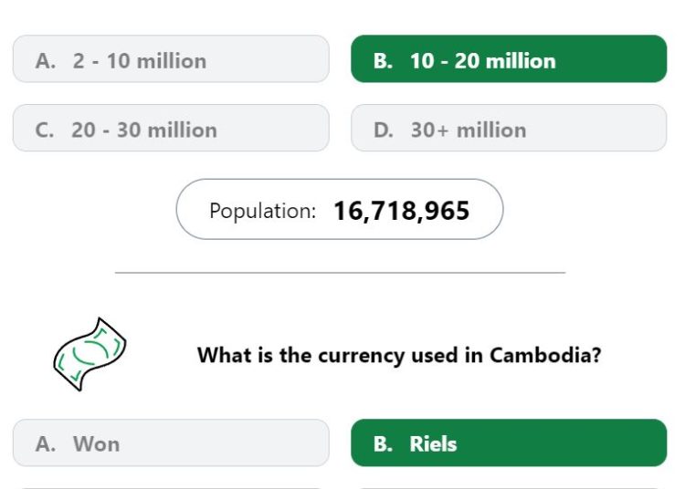685x489 pixels.
Task: Click the population figure 16,718,965
Action: [402, 211]
